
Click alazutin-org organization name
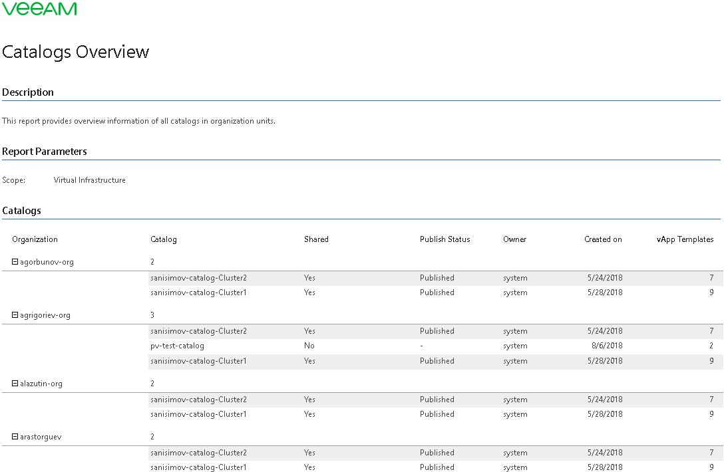click(41, 384)
